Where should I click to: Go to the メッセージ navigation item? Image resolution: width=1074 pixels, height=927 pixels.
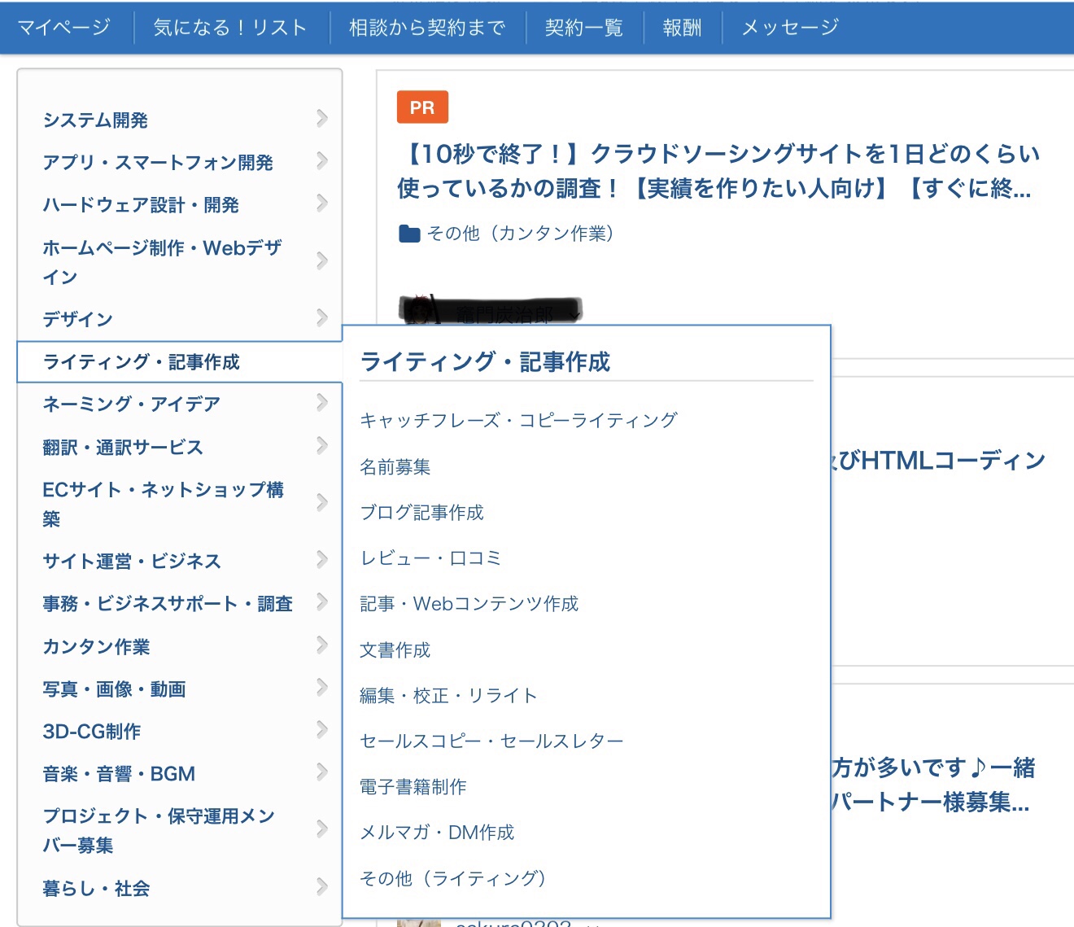789,28
